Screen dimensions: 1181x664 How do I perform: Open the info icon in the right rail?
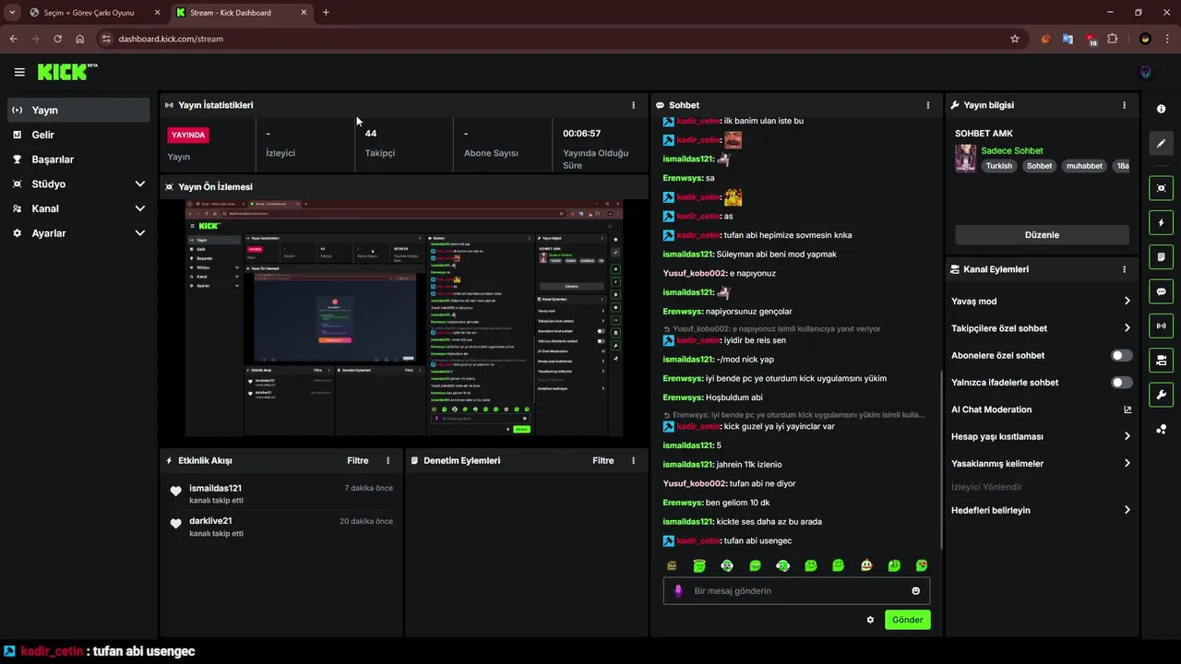pyautogui.click(x=1161, y=109)
